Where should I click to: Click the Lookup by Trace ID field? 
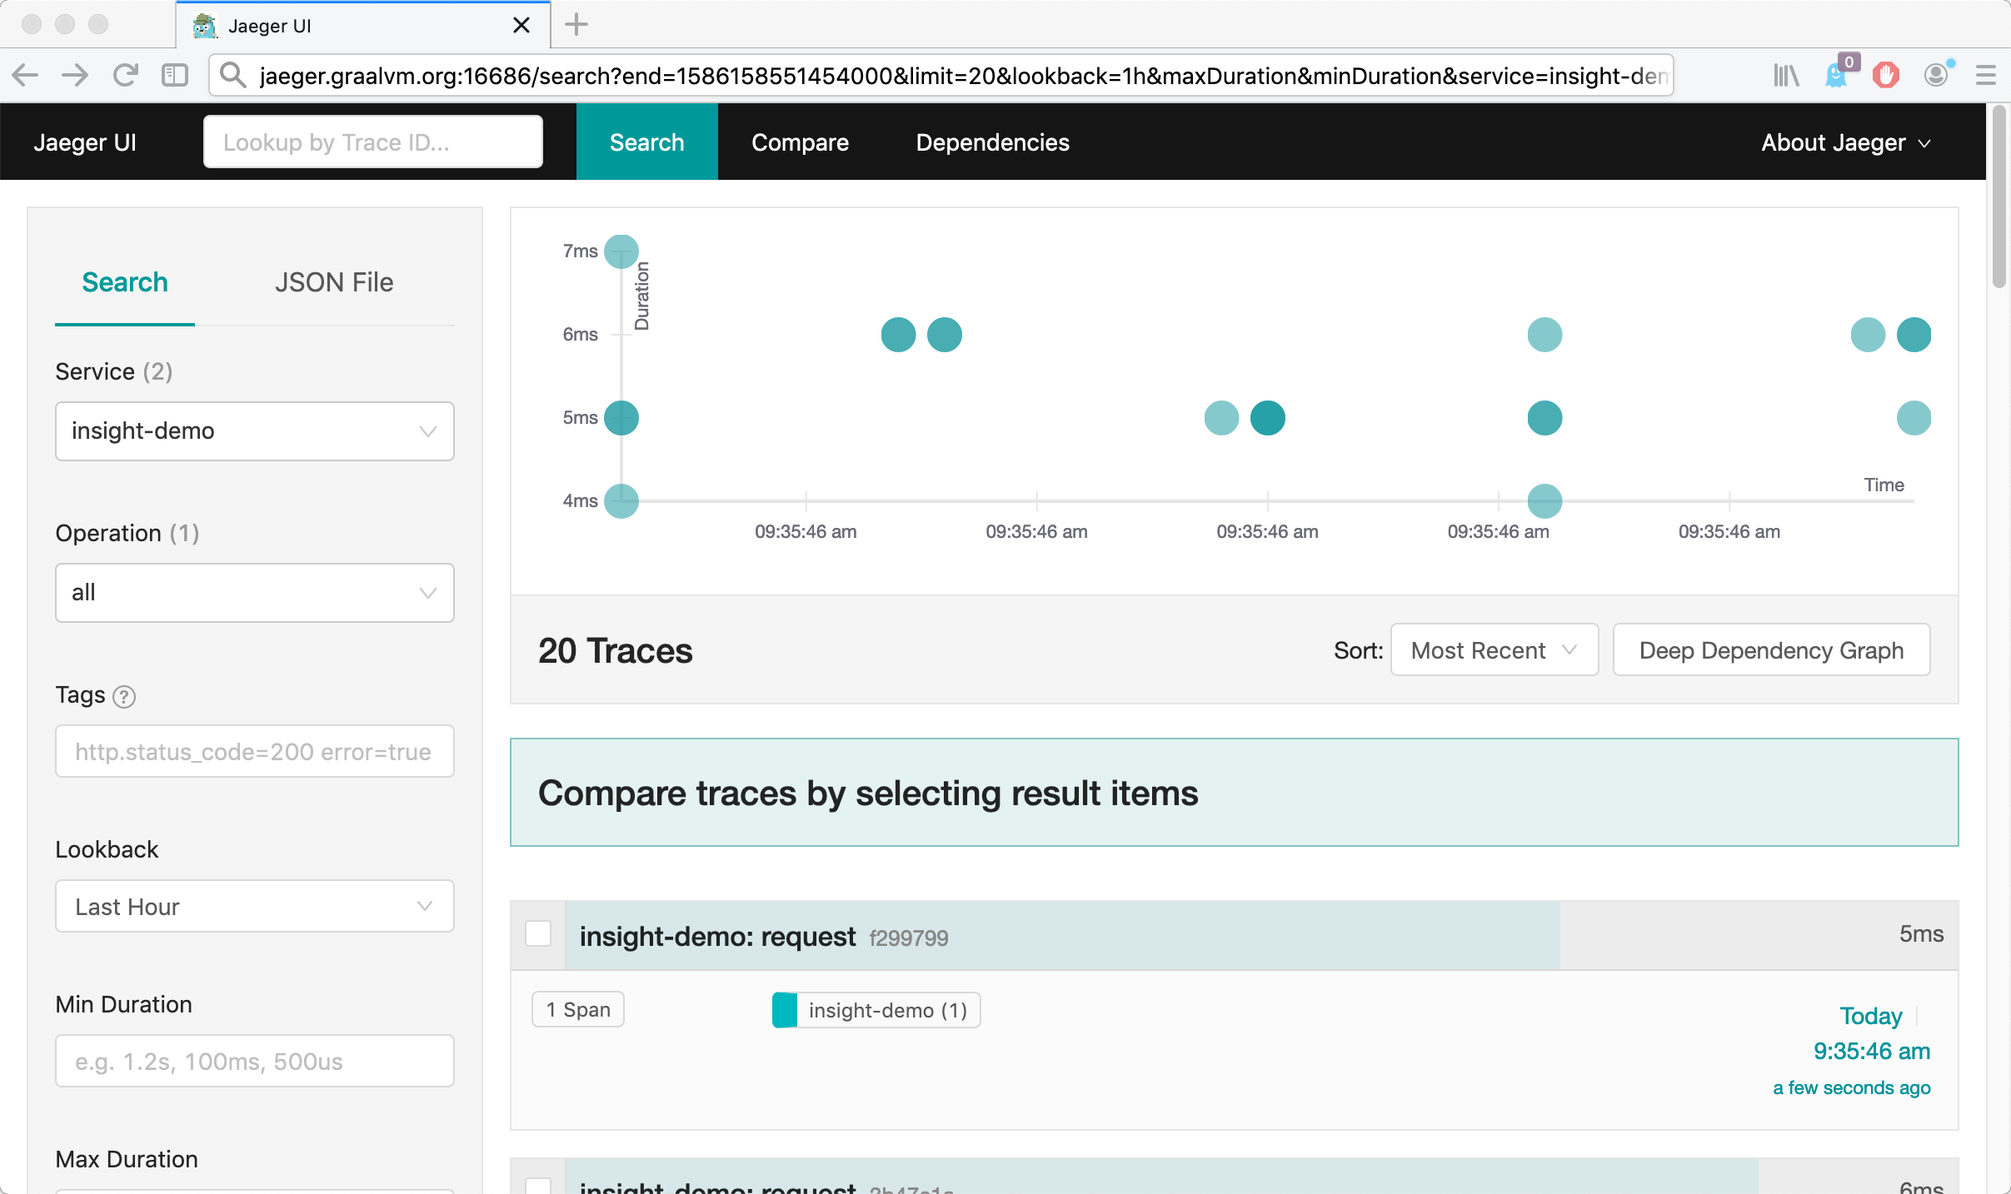point(373,142)
